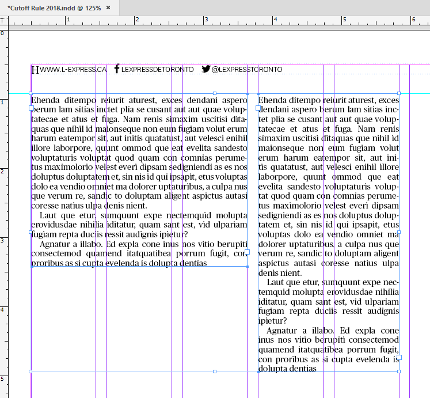Click the 4 mark on the vertical ruler
430x398 pixels.
click(x=2, y=310)
